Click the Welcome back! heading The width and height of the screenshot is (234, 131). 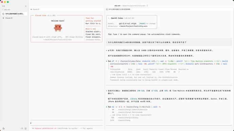[x=58, y=21]
